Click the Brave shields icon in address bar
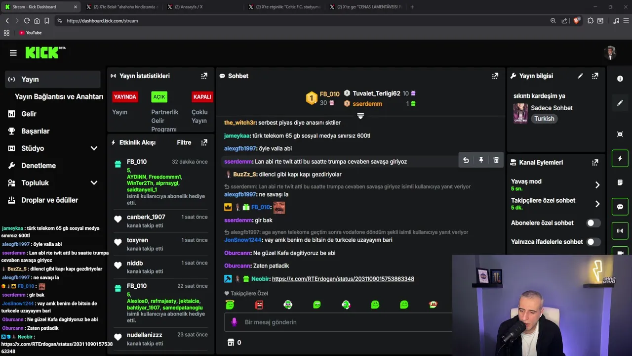The height and width of the screenshot is (356, 632). click(576, 21)
